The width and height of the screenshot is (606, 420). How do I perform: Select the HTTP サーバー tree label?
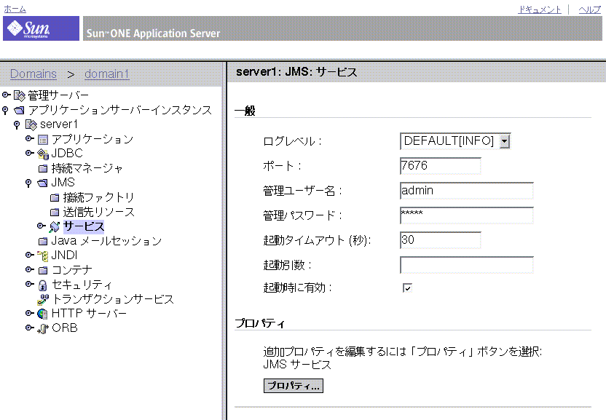click(x=89, y=314)
